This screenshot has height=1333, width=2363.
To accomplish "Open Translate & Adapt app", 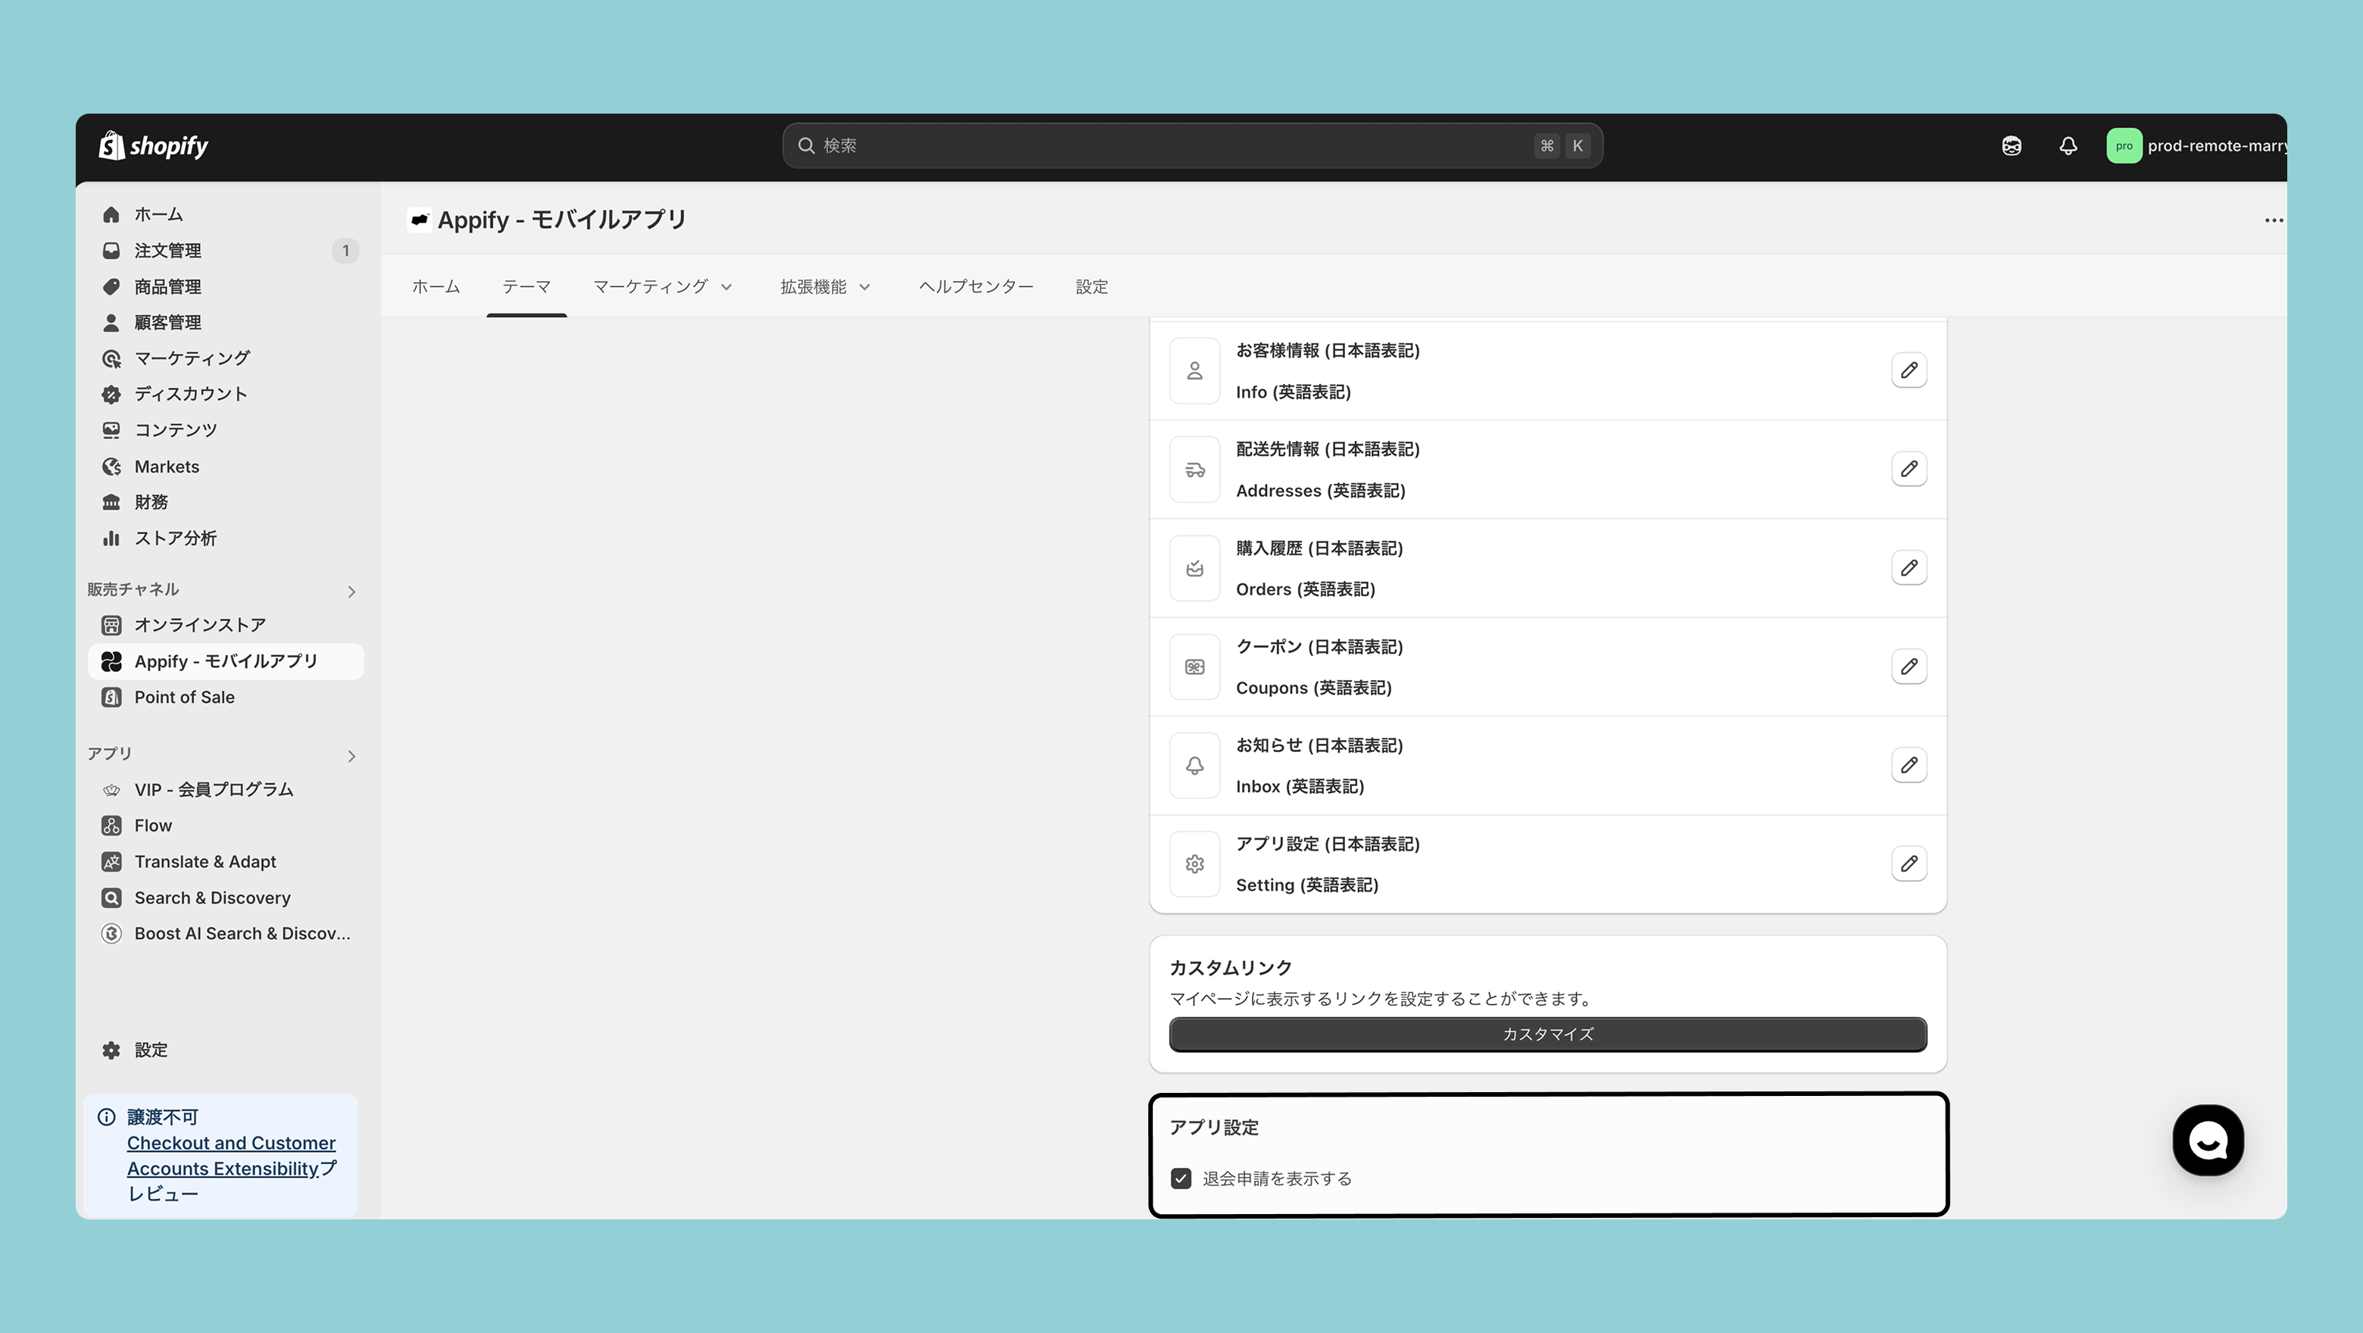I will click(x=226, y=863).
